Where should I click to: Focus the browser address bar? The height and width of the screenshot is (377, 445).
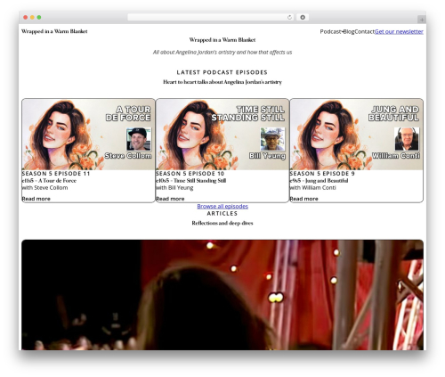click(x=211, y=18)
